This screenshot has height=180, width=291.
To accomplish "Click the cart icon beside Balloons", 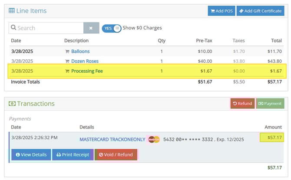I will (67, 51).
